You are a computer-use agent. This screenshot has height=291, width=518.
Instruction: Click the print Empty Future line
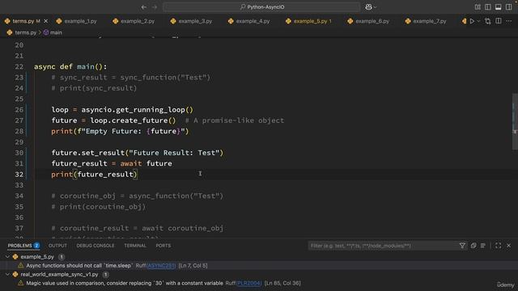point(120,131)
